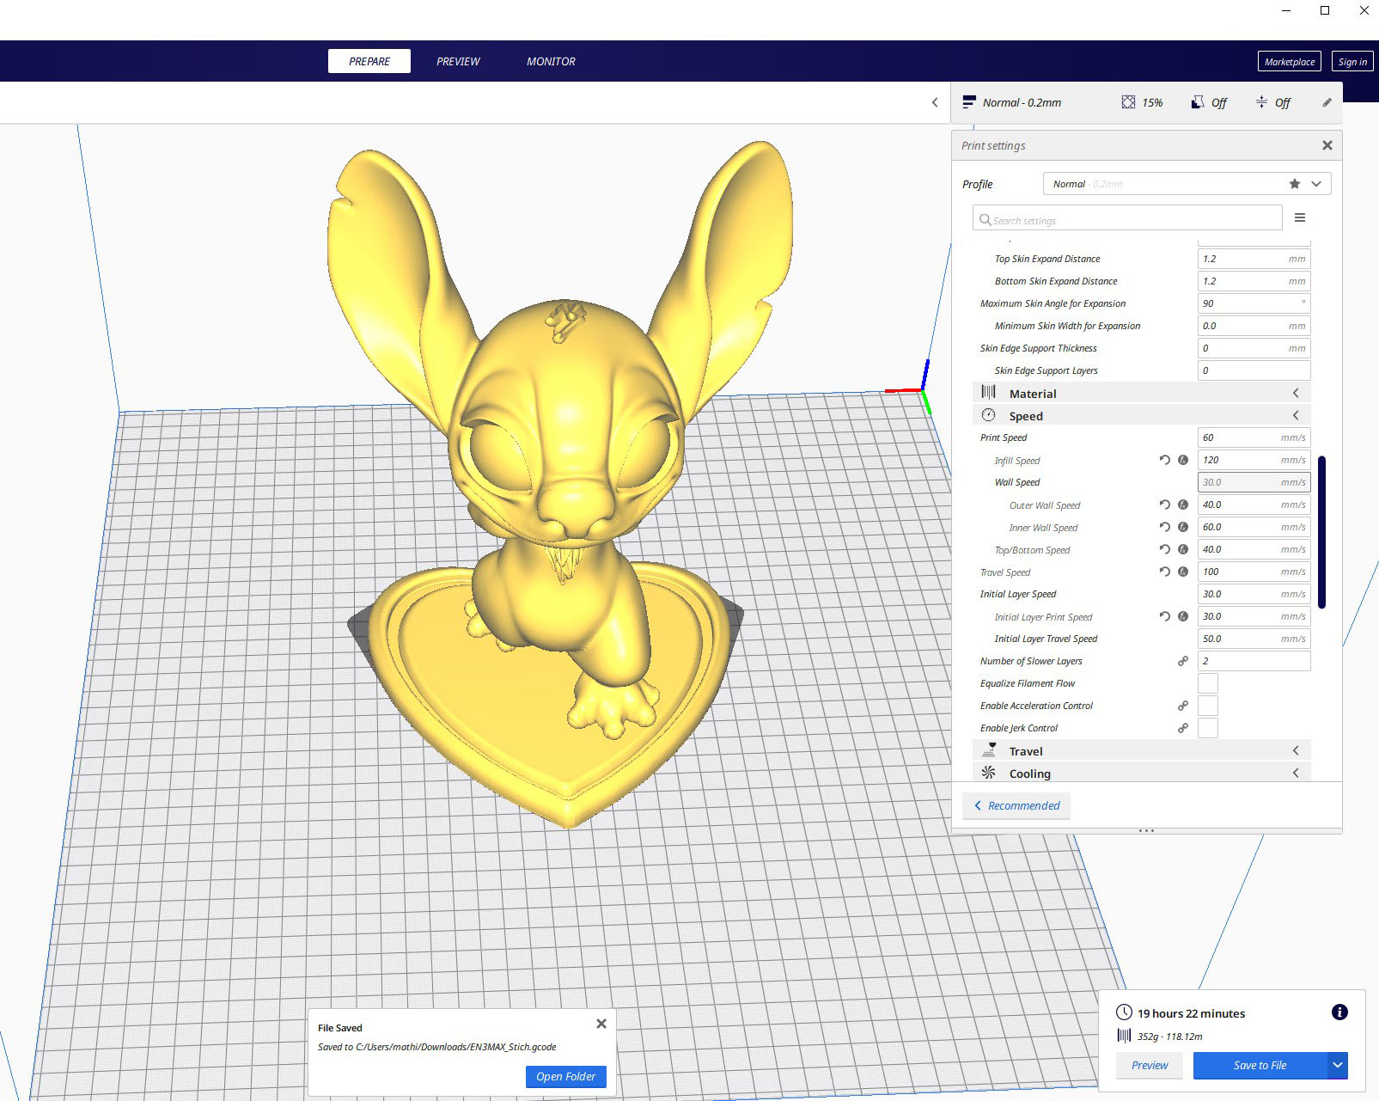The width and height of the screenshot is (1379, 1101).
Task: Click the Preview button near Save
Action: 1150,1065
